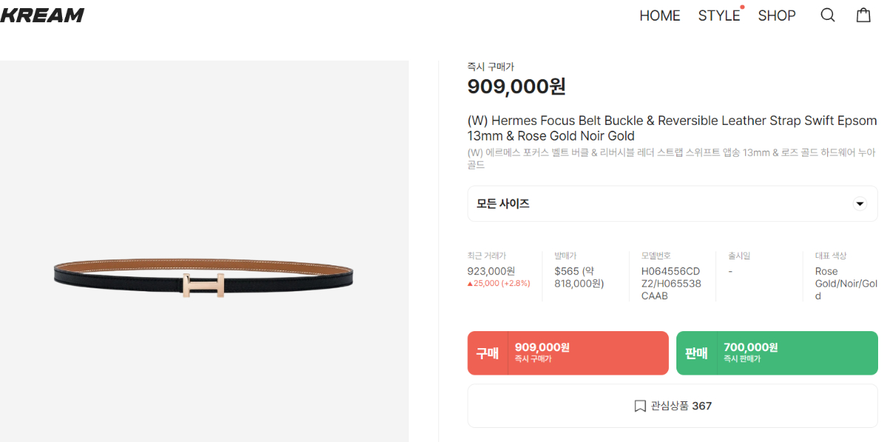887x442 pixels.
Task: Click the English product title text
Action: click(x=671, y=128)
